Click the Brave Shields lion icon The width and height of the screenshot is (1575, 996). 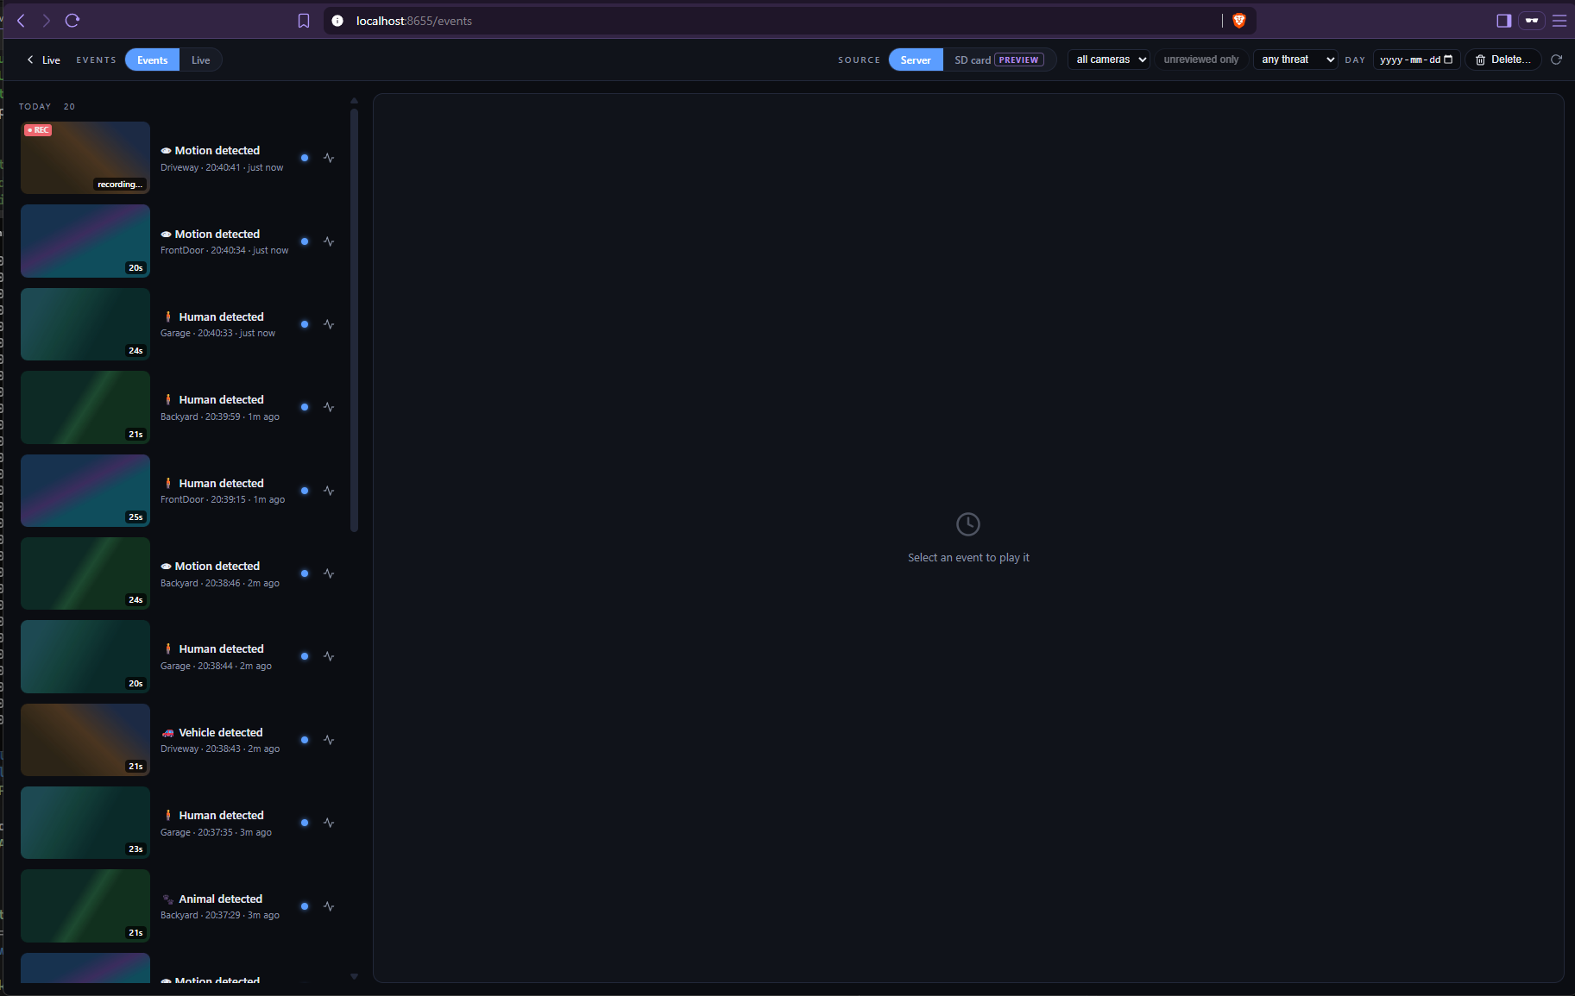[1239, 21]
